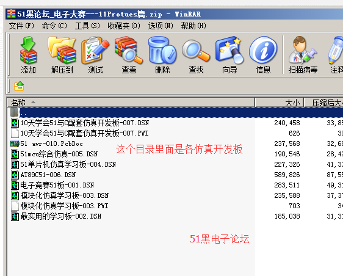Open the Find (查找) magnifier tool
343x276 pixels.
(196, 50)
